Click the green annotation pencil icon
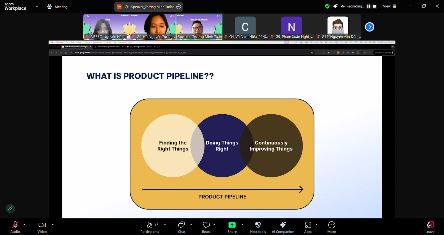The image size is (444, 235). (x=11, y=209)
